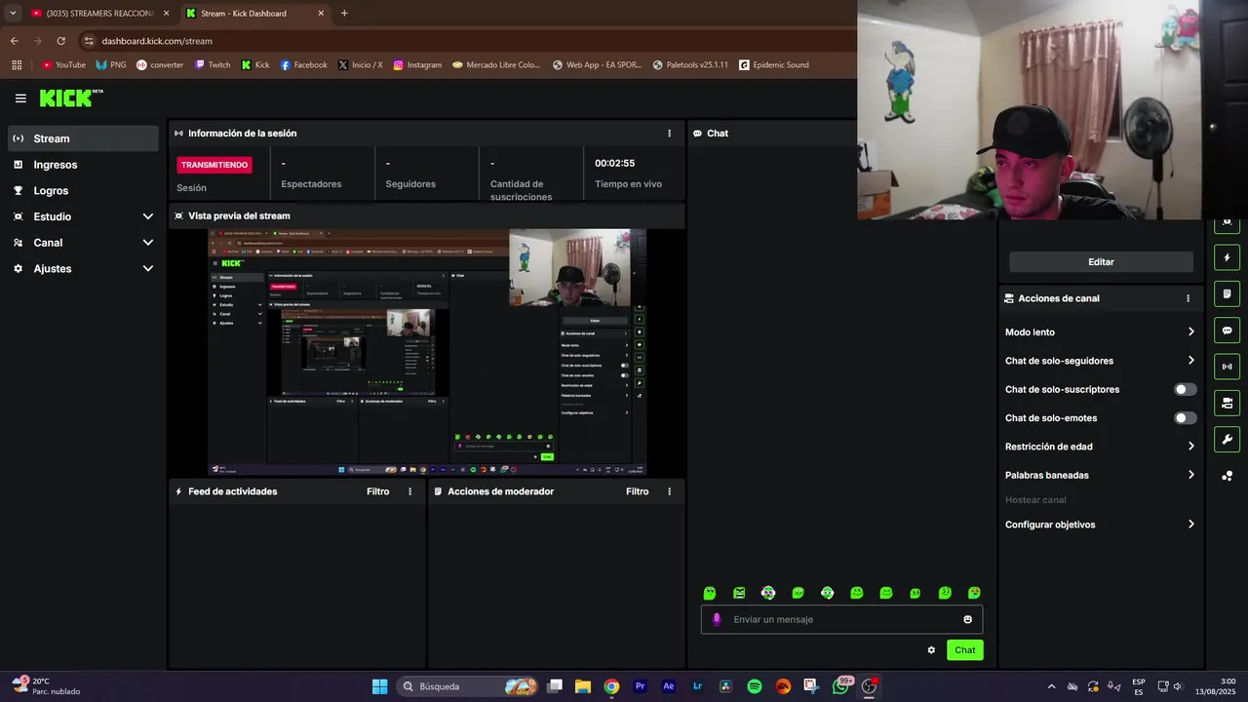The height and width of the screenshot is (702, 1248).
Task: Open Modo lento options chevron
Action: click(1190, 332)
